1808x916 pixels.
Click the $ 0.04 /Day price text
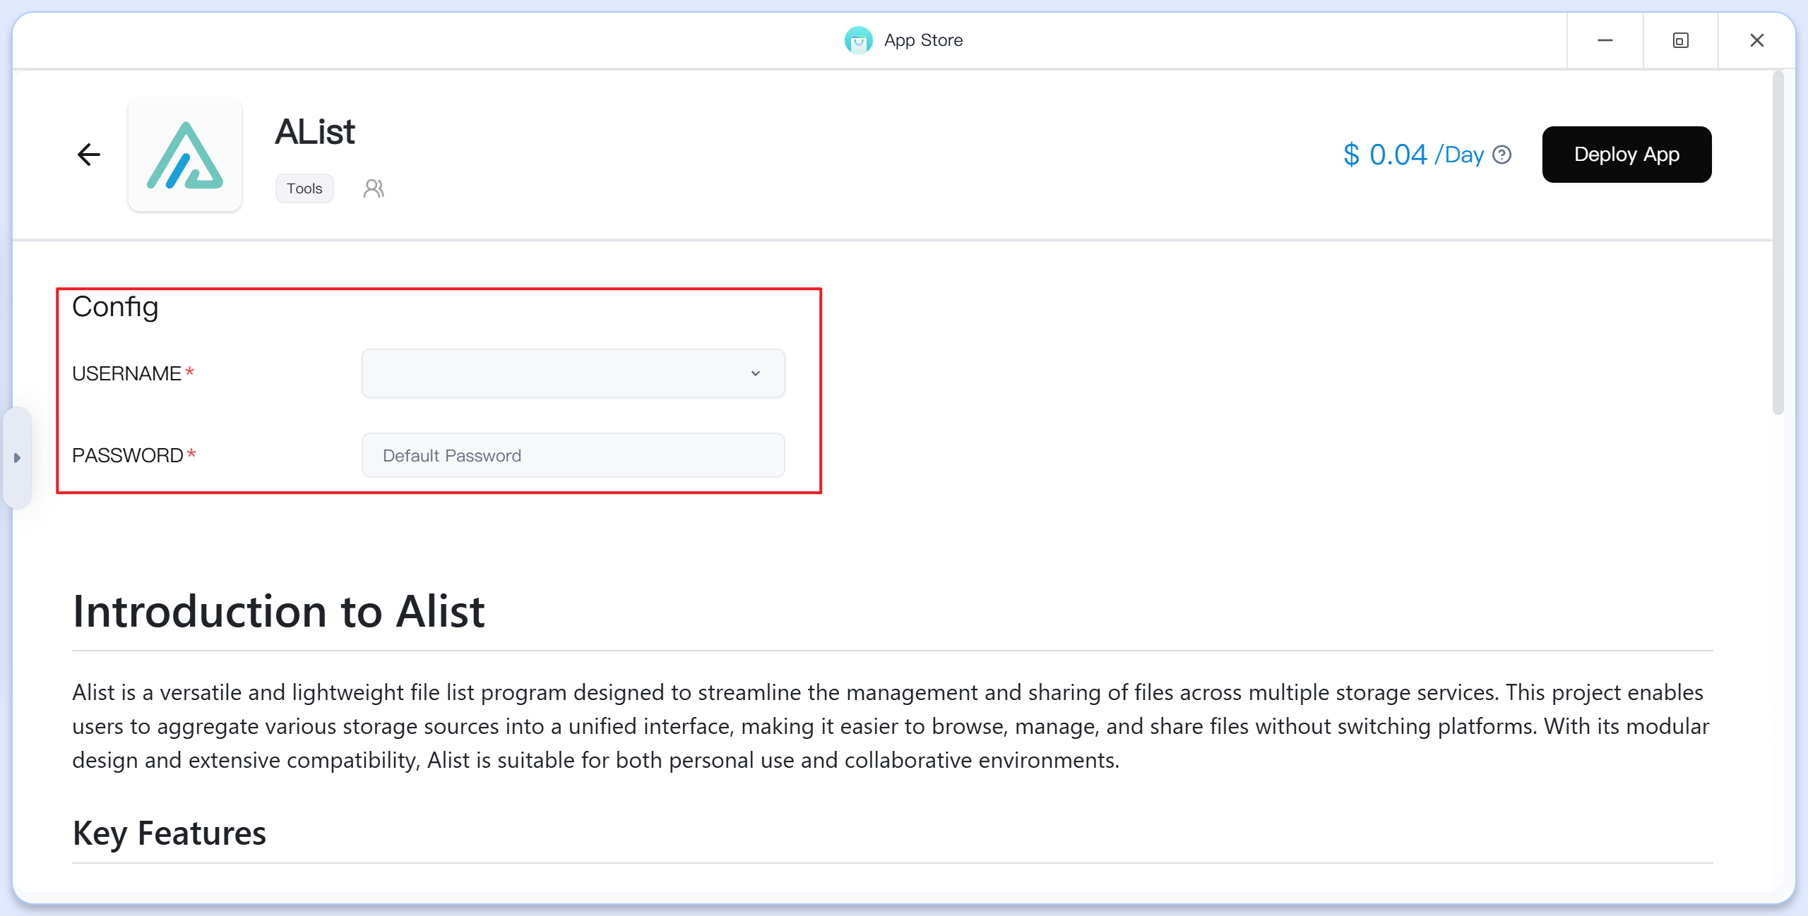pyautogui.click(x=1413, y=155)
